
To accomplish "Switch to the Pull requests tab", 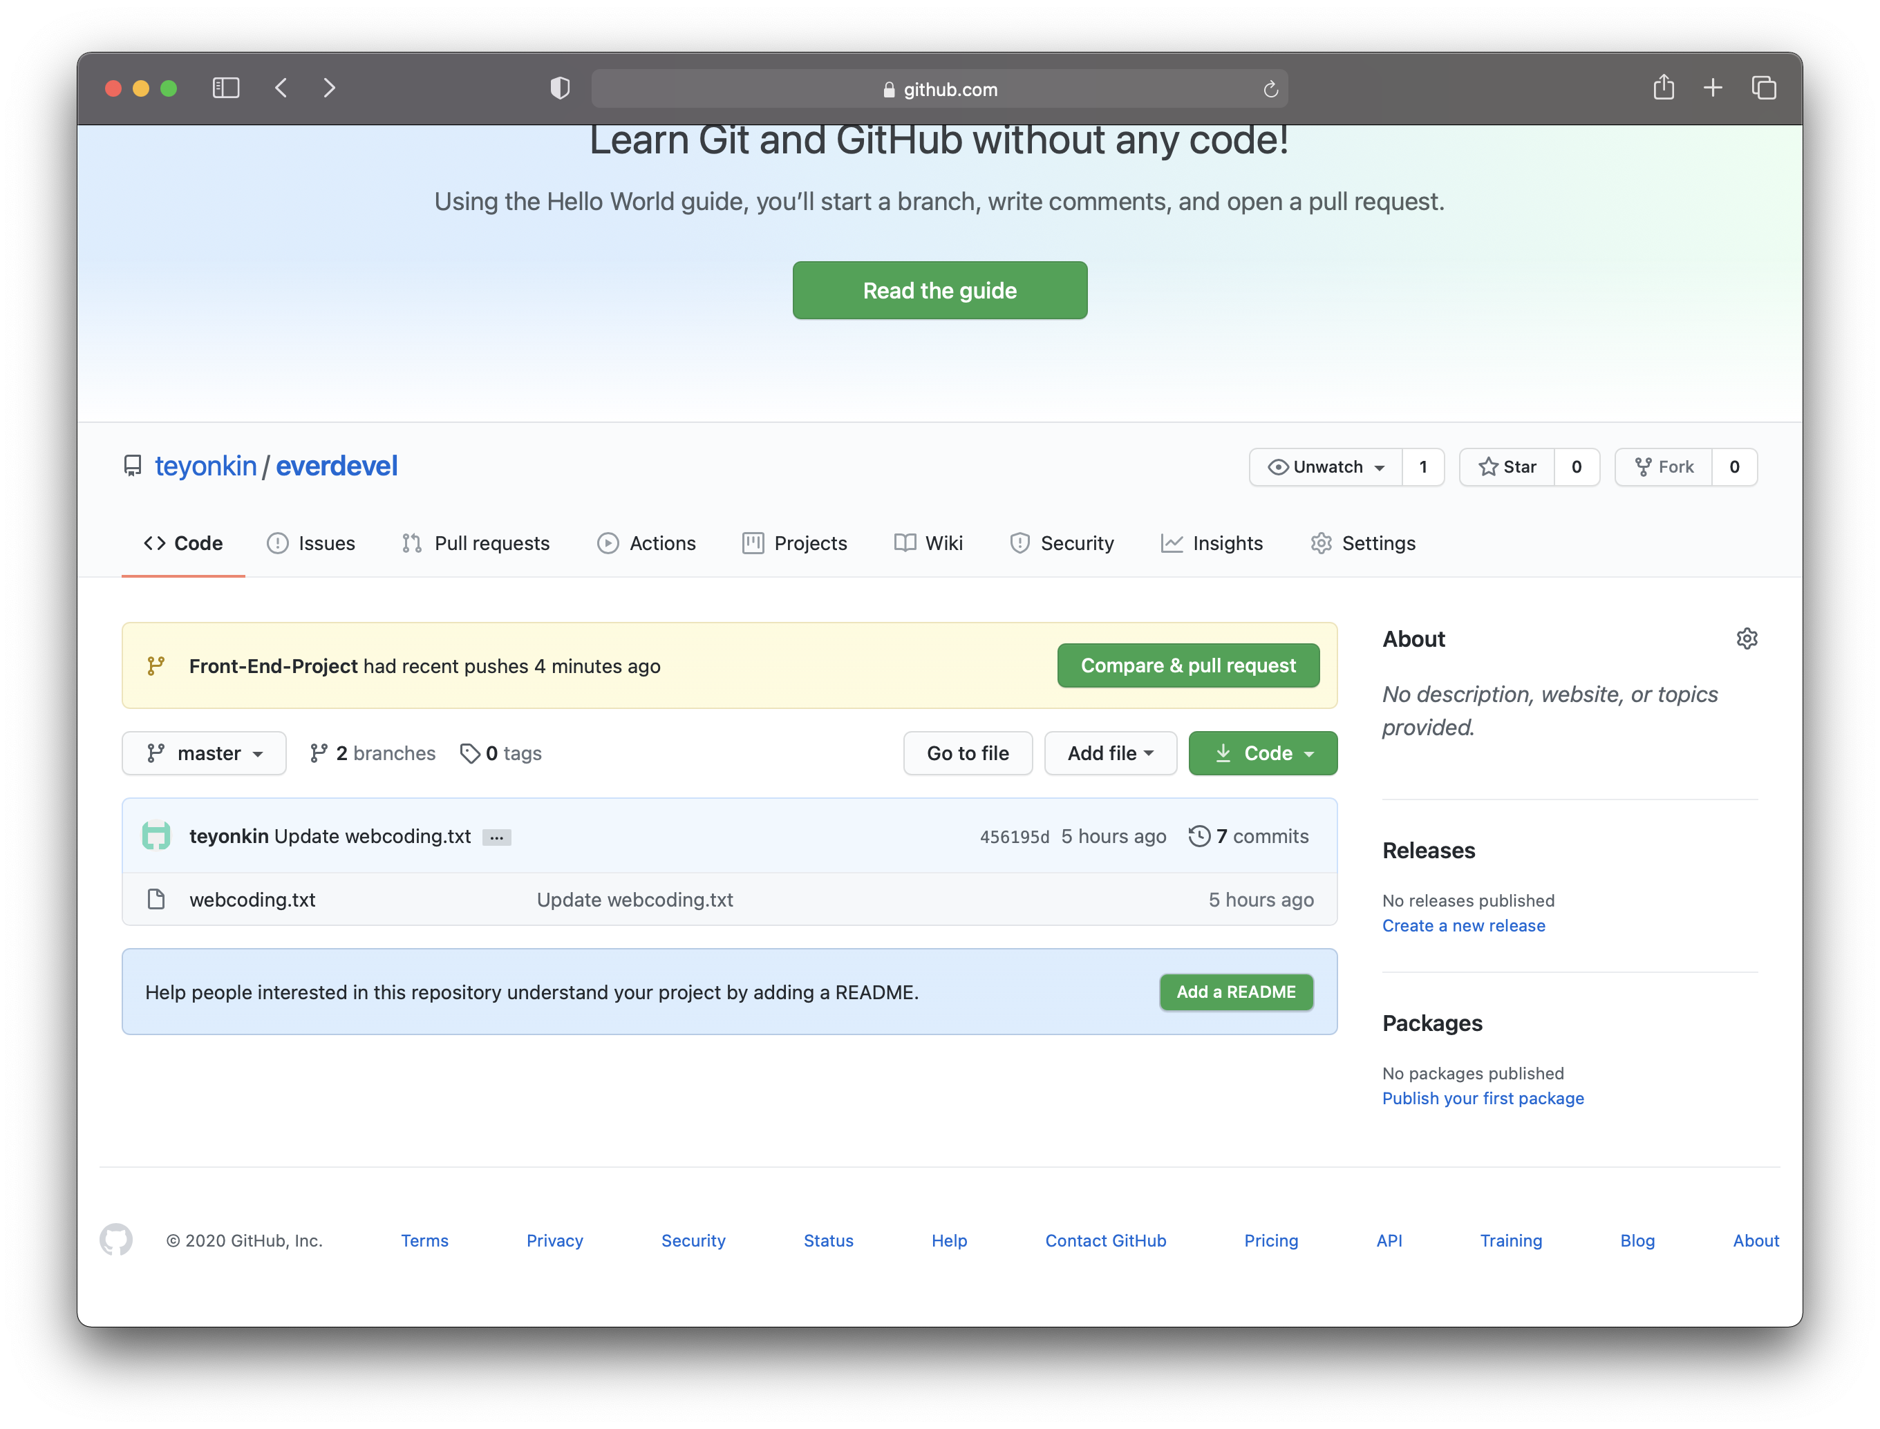I will point(476,542).
